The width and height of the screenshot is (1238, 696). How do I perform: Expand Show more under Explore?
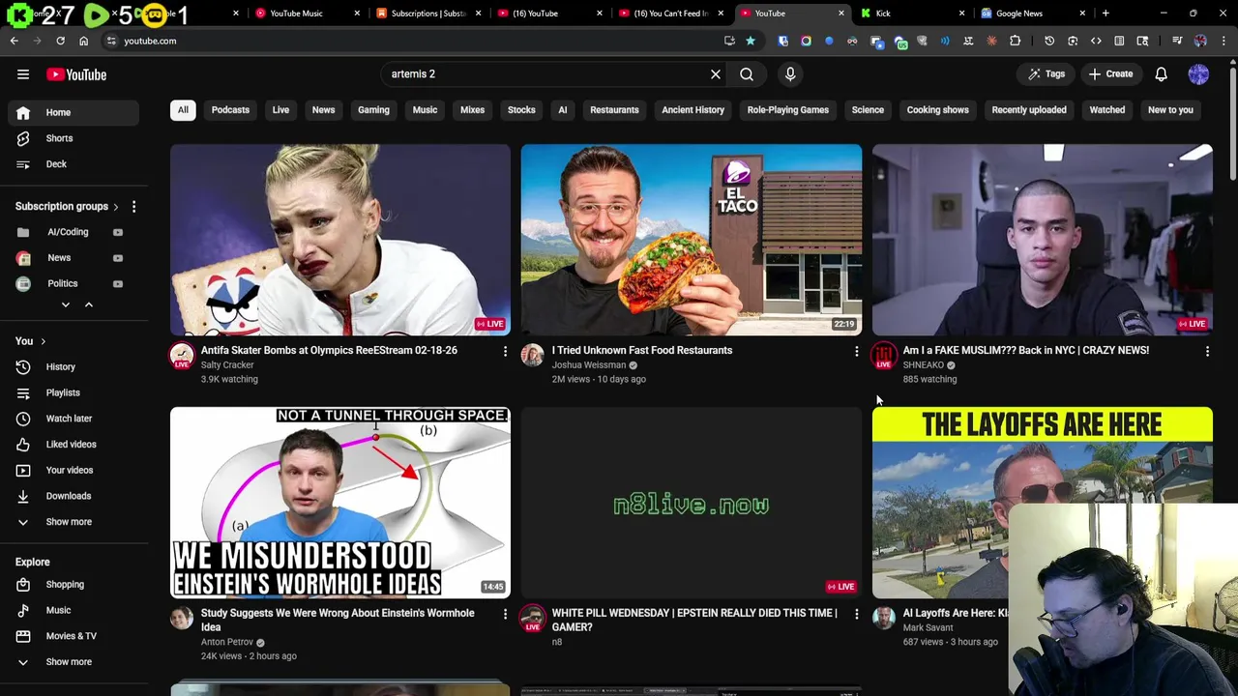point(74,662)
